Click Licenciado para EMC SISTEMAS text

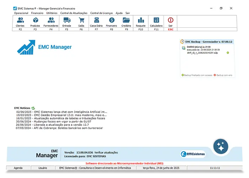click(85, 156)
